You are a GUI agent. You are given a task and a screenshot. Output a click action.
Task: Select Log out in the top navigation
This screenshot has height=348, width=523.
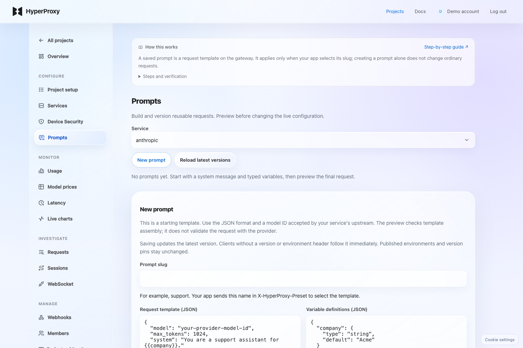click(498, 12)
